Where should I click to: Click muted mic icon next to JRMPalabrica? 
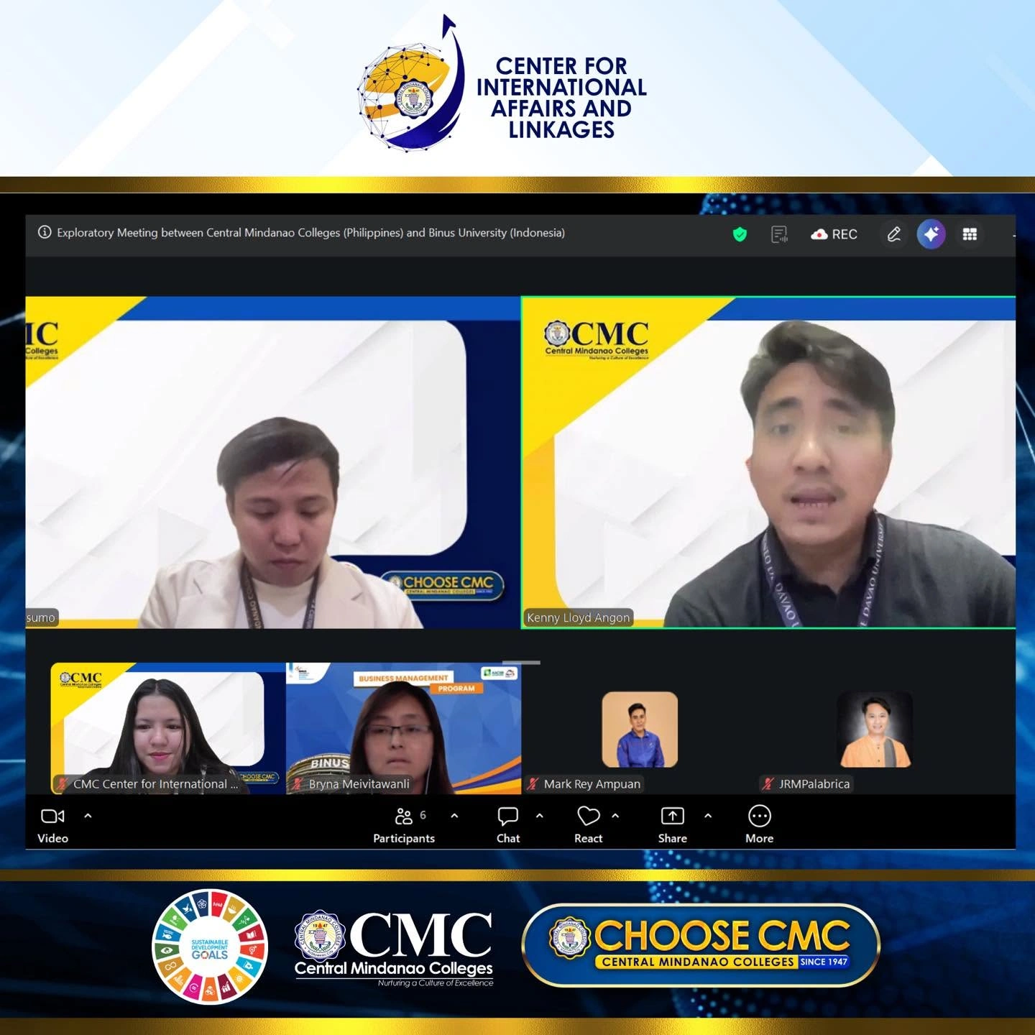point(768,783)
